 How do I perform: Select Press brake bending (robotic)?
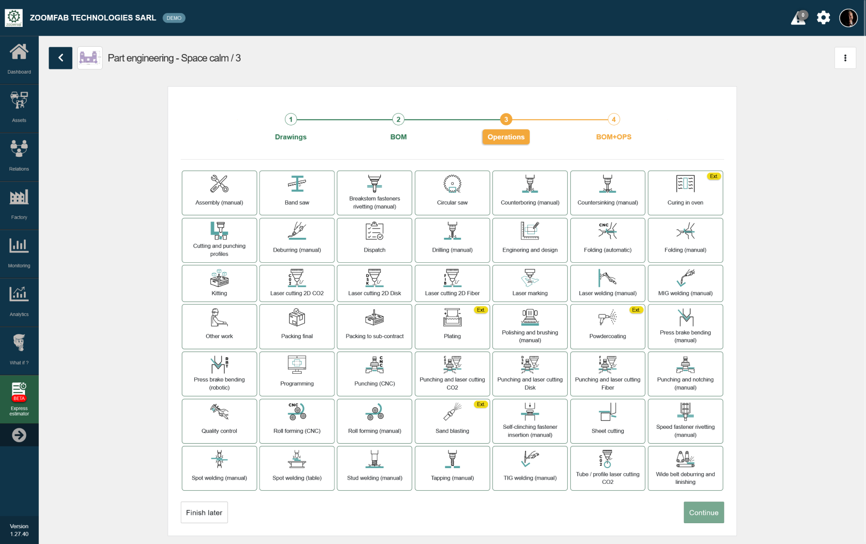pos(219,374)
